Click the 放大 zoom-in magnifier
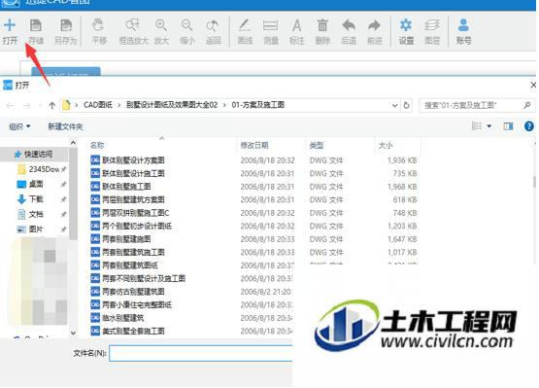This screenshot has width=539, height=388. pos(161,25)
